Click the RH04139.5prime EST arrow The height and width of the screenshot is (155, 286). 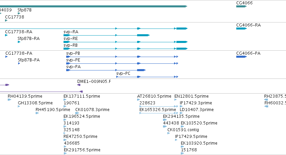click(x=9, y=100)
